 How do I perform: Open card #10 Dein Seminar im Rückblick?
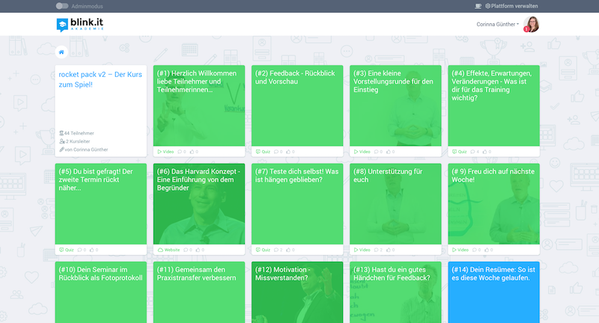coord(101,292)
